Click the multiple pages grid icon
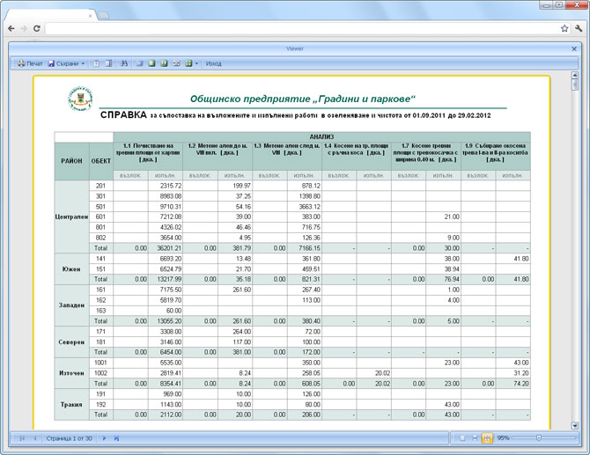The width and height of the screenshot is (590, 455). (188, 63)
